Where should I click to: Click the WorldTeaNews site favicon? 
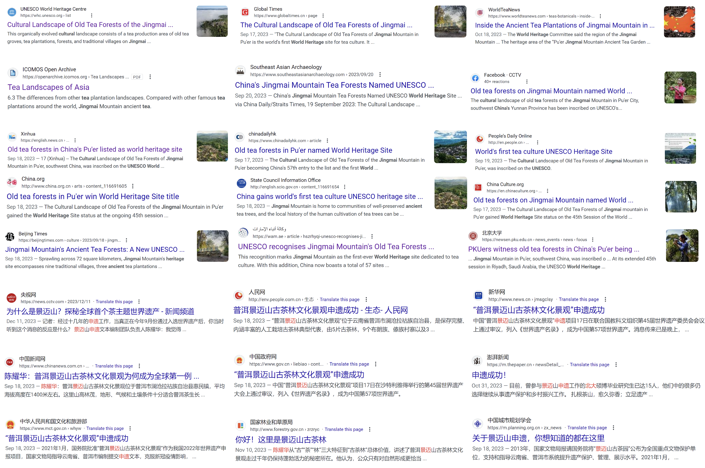coord(480,13)
